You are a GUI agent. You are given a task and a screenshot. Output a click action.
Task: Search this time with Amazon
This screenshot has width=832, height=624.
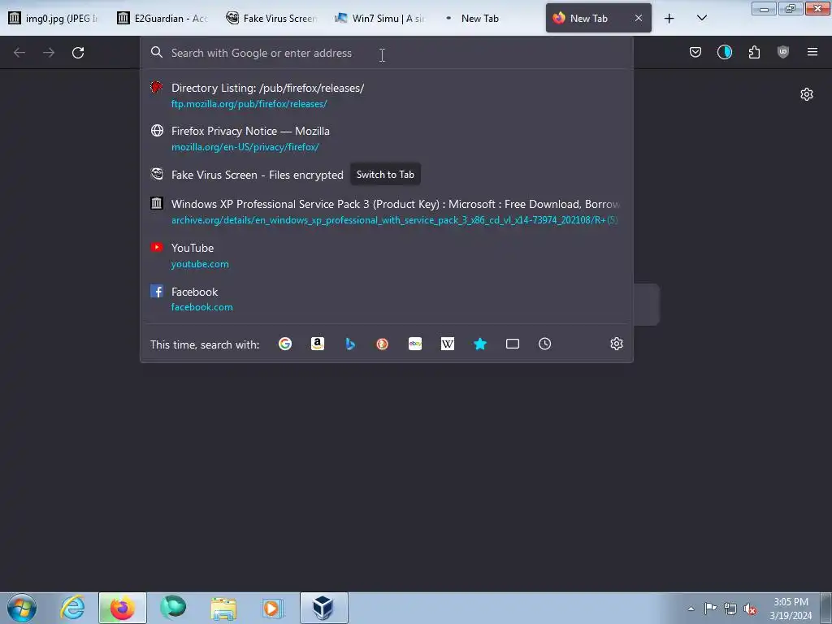coord(318,344)
